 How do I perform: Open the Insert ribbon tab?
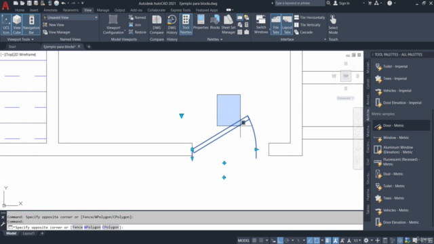tap(34, 10)
